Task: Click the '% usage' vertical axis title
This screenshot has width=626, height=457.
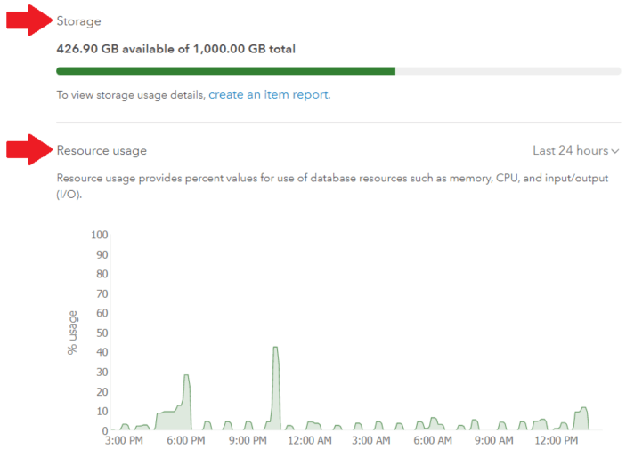Action: pyautogui.click(x=73, y=333)
